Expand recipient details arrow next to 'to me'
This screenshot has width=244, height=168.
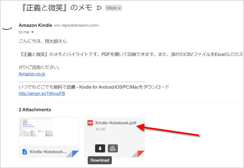click(x=32, y=32)
